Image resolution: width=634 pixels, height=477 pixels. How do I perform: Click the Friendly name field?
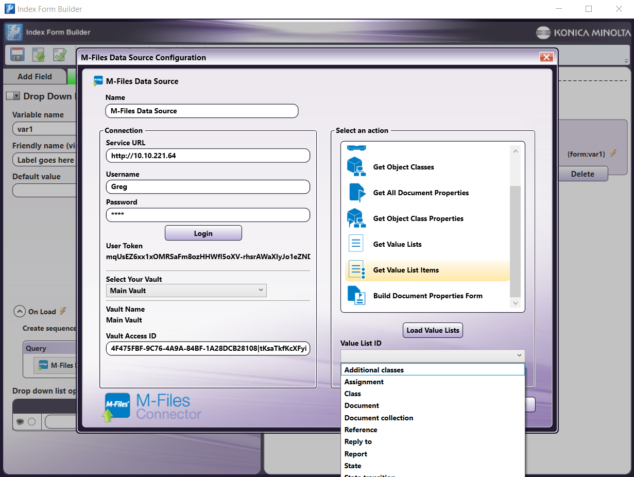(45, 160)
